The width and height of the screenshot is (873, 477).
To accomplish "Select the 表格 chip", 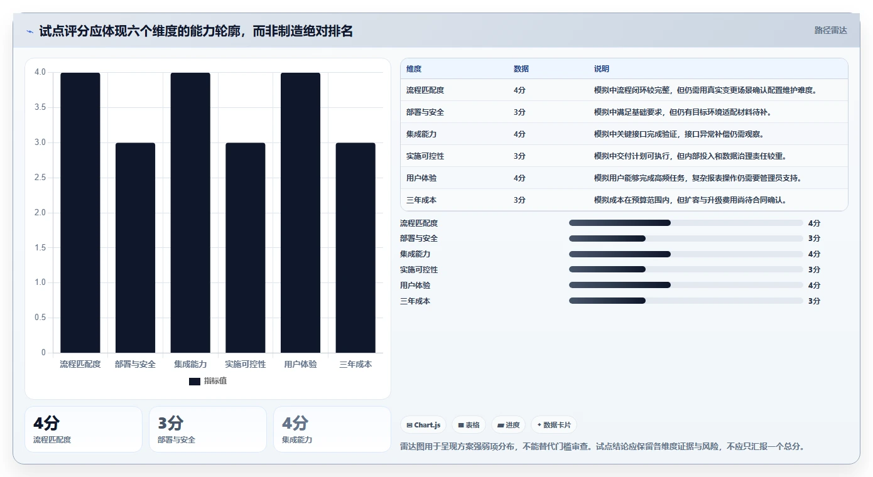I will pos(469,425).
